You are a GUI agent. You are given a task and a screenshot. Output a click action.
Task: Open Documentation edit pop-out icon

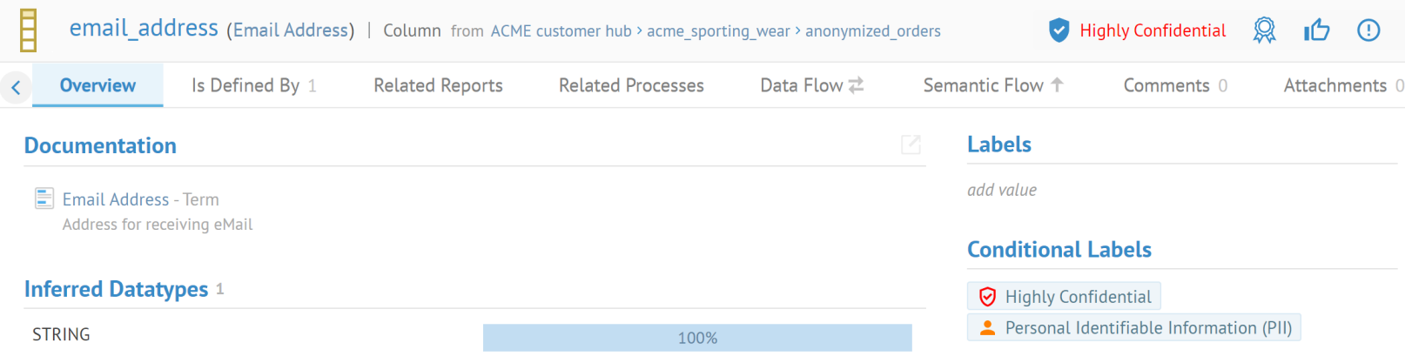911,145
